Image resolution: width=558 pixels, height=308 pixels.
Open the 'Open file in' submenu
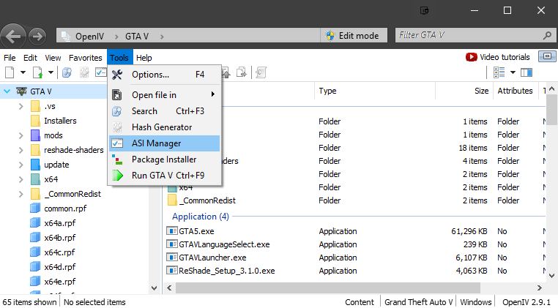164,95
